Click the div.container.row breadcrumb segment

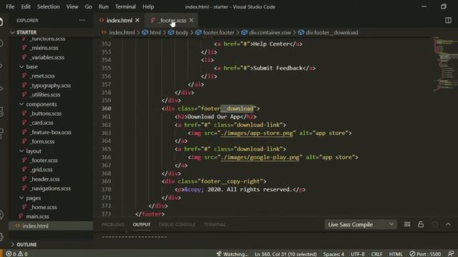(x=266, y=32)
